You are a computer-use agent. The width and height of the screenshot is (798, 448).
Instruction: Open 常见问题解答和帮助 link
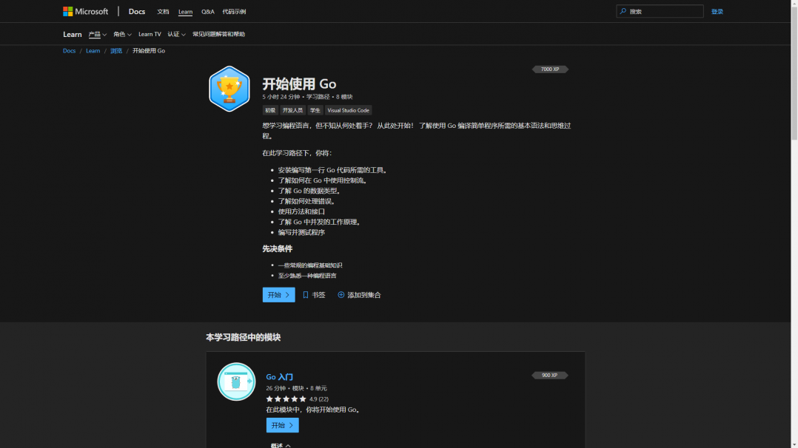[x=219, y=35]
